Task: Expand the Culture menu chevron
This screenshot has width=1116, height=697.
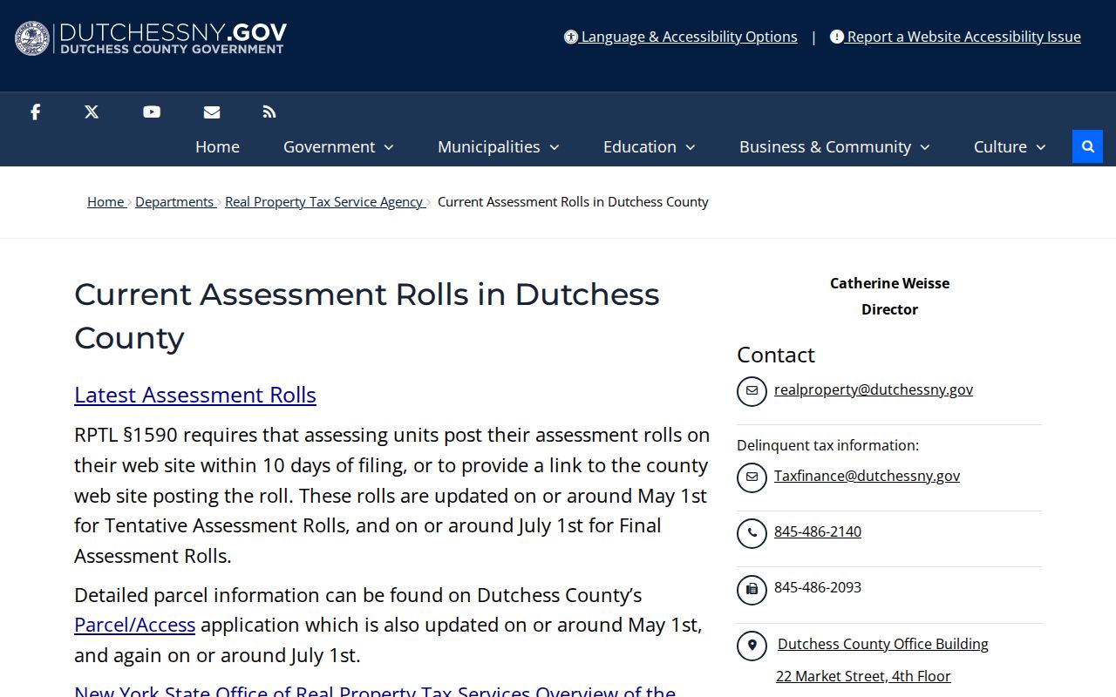Action: click(x=1040, y=147)
